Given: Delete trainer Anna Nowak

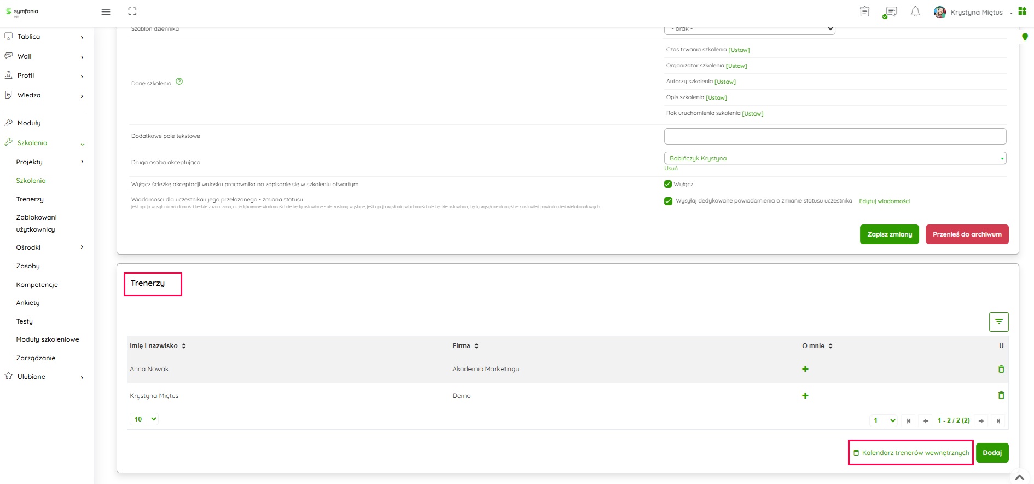Looking at the screenshot, I should click(x=1001, y=369).
